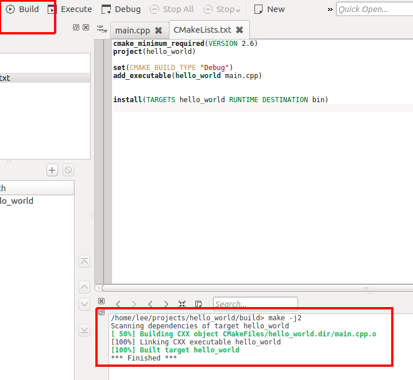
Task: Click the cmake_minimum_required line in the editor
Action: [x=185, y=44]
